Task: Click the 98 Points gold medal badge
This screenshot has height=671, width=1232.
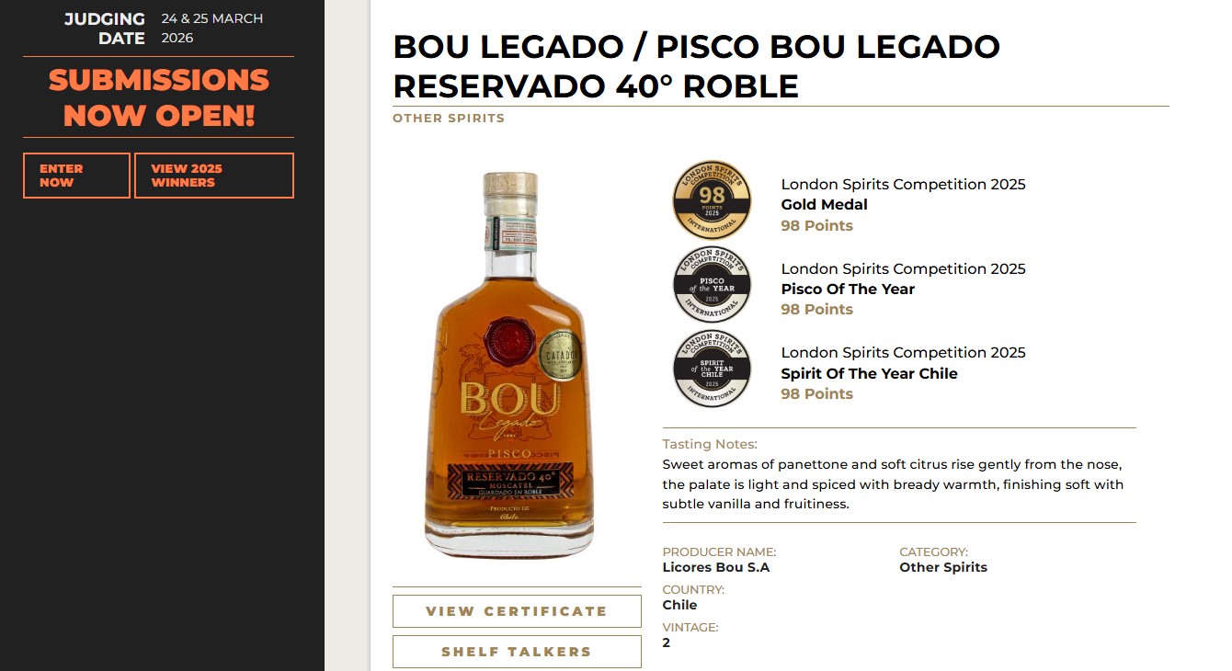Action: click(x=712, y=200)
